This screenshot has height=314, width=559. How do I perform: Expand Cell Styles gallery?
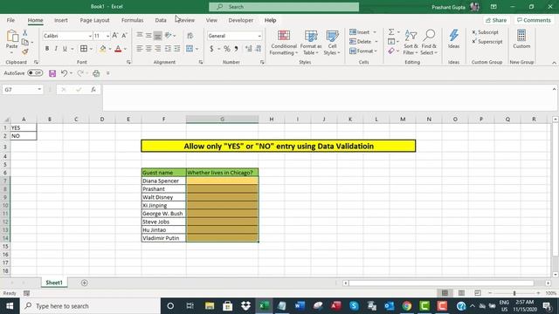coord(332,43)
